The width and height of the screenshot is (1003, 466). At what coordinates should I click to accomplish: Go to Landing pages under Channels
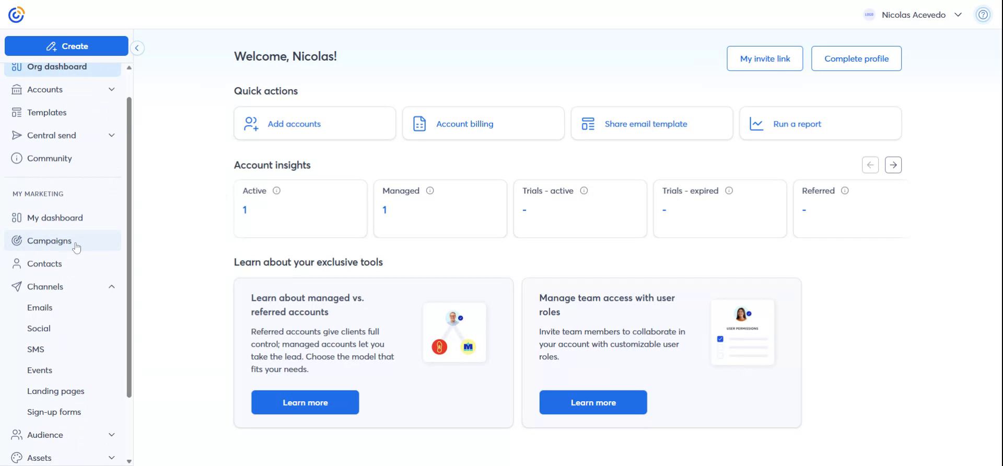pyautogui.click(x=55, y=391)
